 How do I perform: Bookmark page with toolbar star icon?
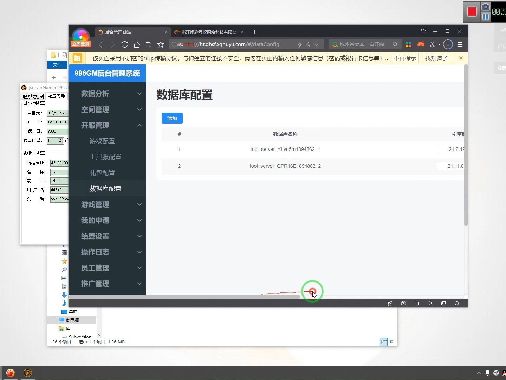pos(161,44)
